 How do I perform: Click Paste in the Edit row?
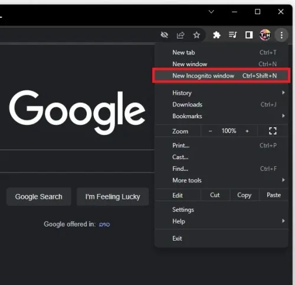coord(274,195)
